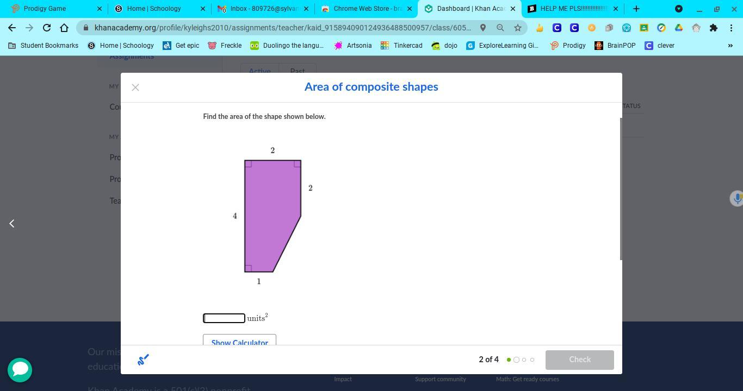Viewport: 743px width, 391px height.
Task: Open the Google Drive extension
Action: 679,28
